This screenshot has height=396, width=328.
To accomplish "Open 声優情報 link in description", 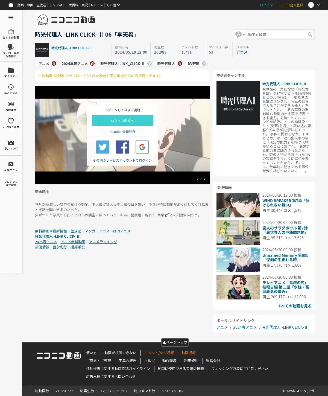I will click(x=42, y=247).
